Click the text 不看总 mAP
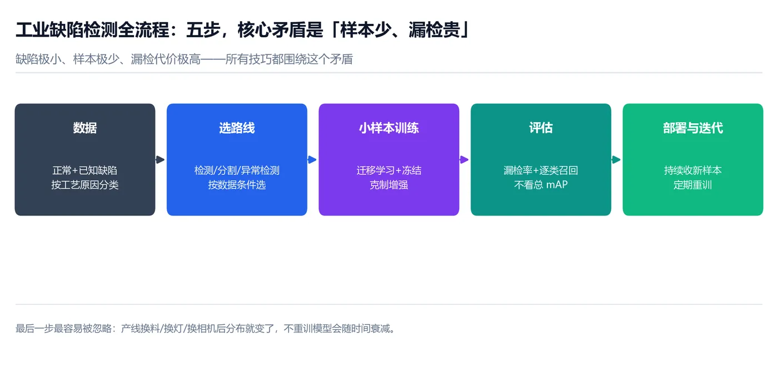The width and height of the screenshot is (778, 382). point(541,185)
